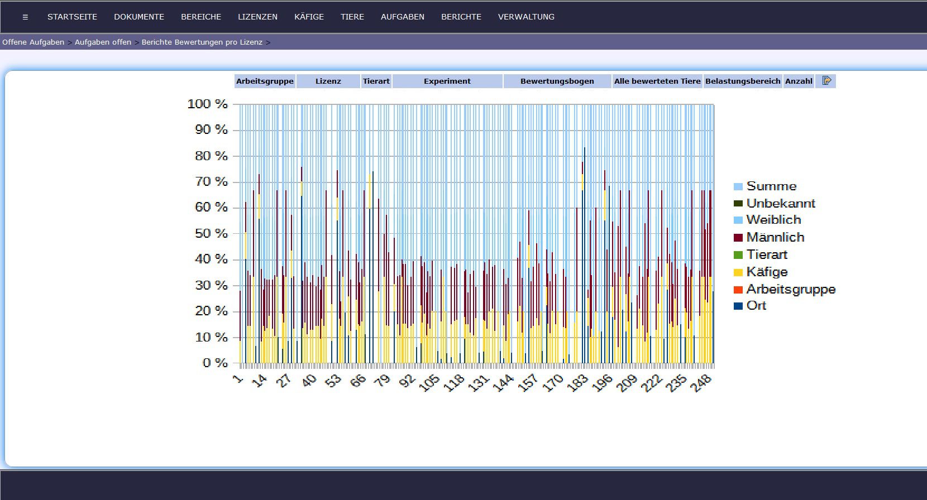The width and height of the screenshot is (927, 500).
Task: Sort by Tierart column header
Action: 376,81
